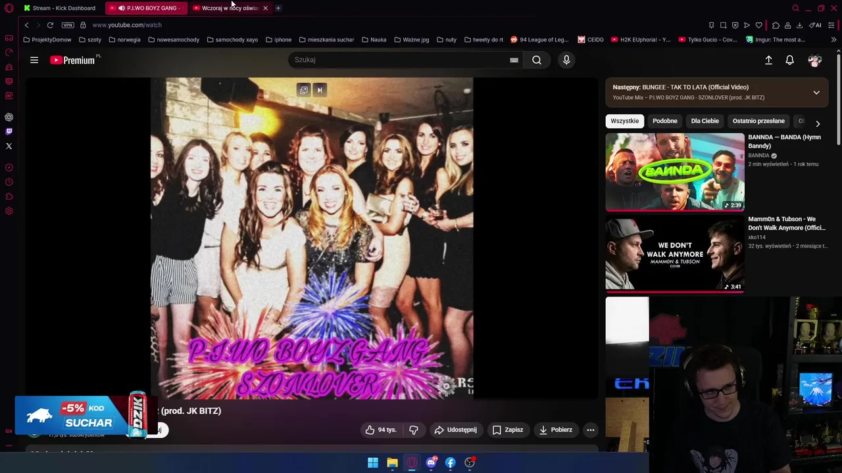Open nowesamochody bookmarks folder

[x=174, y=39]
